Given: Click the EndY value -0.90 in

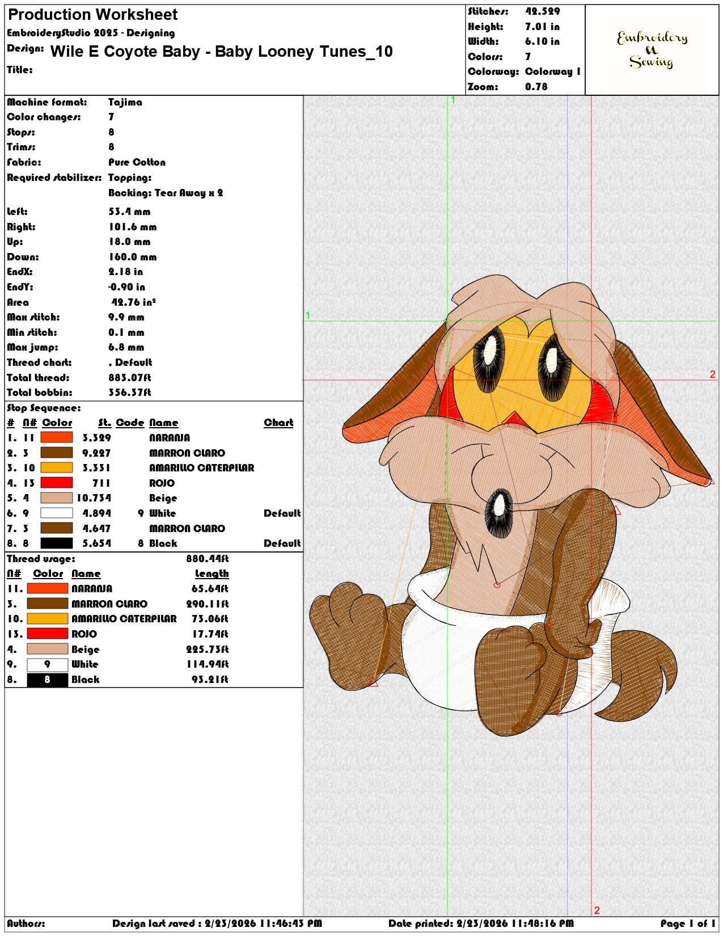Looking at the screenshot, I should coord(127,287).
